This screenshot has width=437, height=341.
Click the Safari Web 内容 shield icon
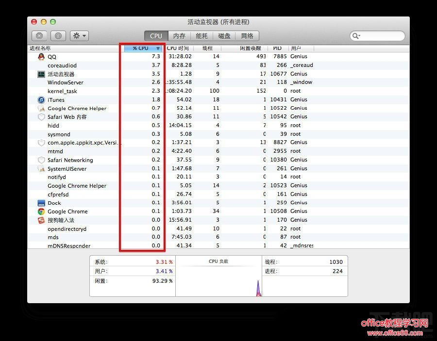41,117
